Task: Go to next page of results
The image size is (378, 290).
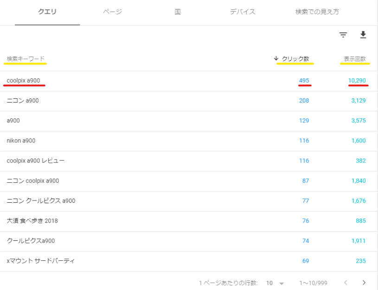Action: click(x=364, y=283)
